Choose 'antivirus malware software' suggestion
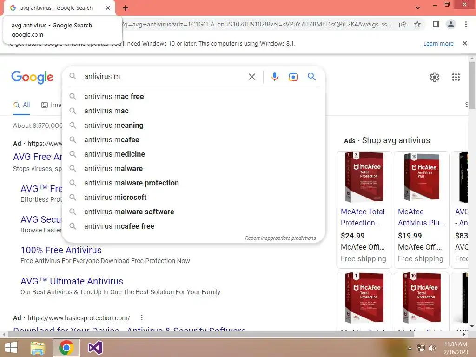 194,212
